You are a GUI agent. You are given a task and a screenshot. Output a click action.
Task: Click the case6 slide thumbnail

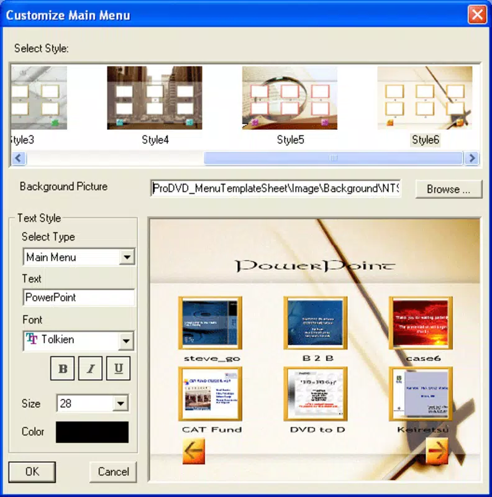(x=421, y=323)
